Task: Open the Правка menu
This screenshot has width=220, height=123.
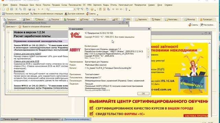Action: 14,5
